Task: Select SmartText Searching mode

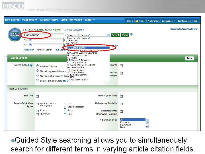Action: 38,80
